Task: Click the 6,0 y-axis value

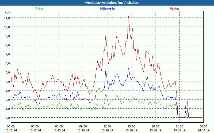Action: [8, 63]
